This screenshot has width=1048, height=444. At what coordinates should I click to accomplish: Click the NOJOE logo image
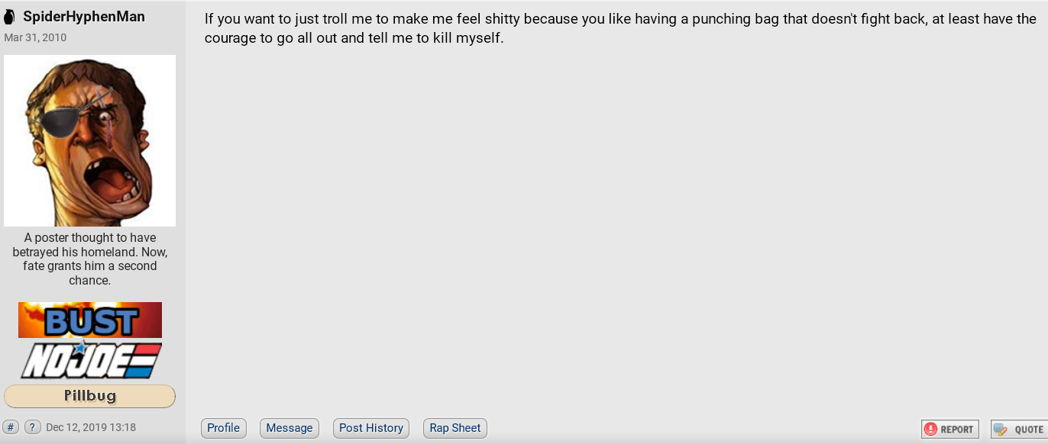tap(90, 359)
